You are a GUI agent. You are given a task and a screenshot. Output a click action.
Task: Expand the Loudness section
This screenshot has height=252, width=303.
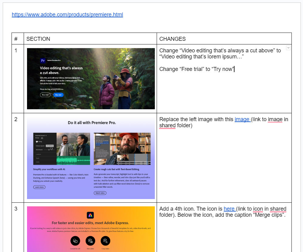coord(38,154)
